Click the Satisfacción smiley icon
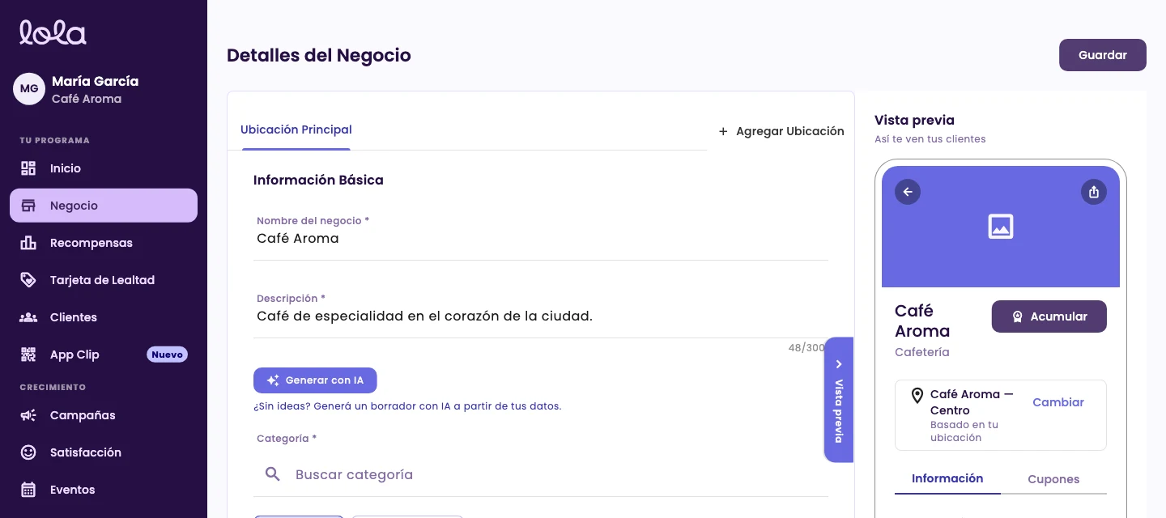The image size is (1166, 518). [x=28, y=452]
